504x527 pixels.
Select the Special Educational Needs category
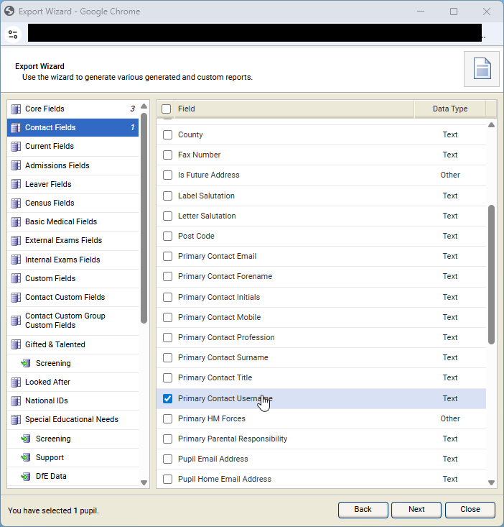click(71, 420)
